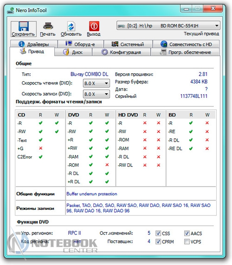Click the film icon on the Системный tab

(115, 44)
